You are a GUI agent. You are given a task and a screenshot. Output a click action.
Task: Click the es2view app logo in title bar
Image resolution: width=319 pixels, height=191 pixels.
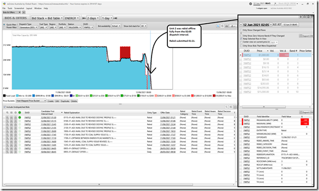pyautogui.click(x=4, y=4)
